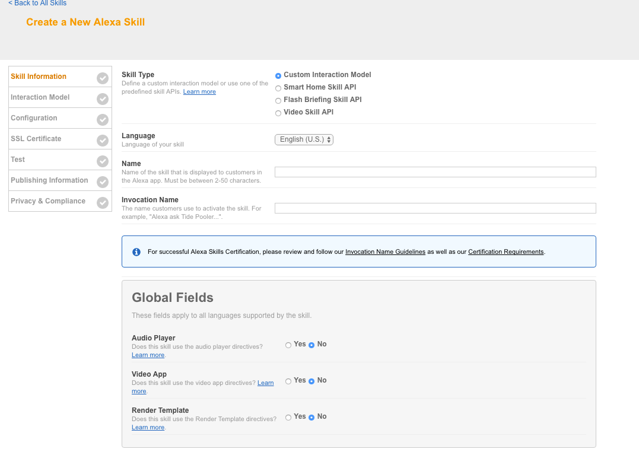Click checkmark icon beside Publishing Information
Viewport: 639px width, 449px height.
103,182
